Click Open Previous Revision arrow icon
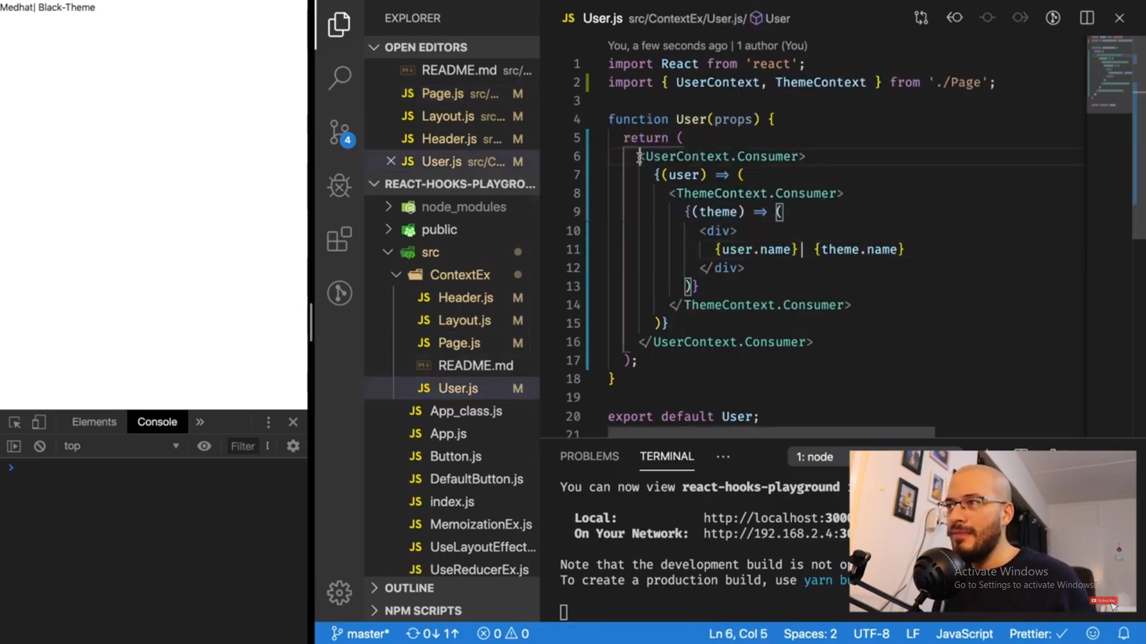This screenshot has height=644, width=1146. pos(954,18)
